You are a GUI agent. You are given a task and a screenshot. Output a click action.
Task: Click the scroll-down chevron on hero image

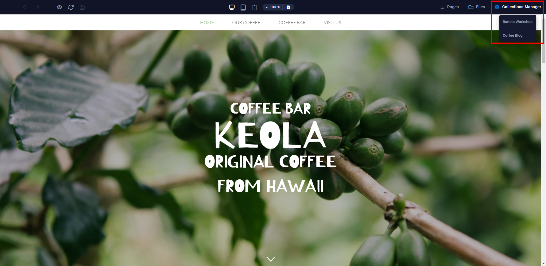[x=271, y=259]
